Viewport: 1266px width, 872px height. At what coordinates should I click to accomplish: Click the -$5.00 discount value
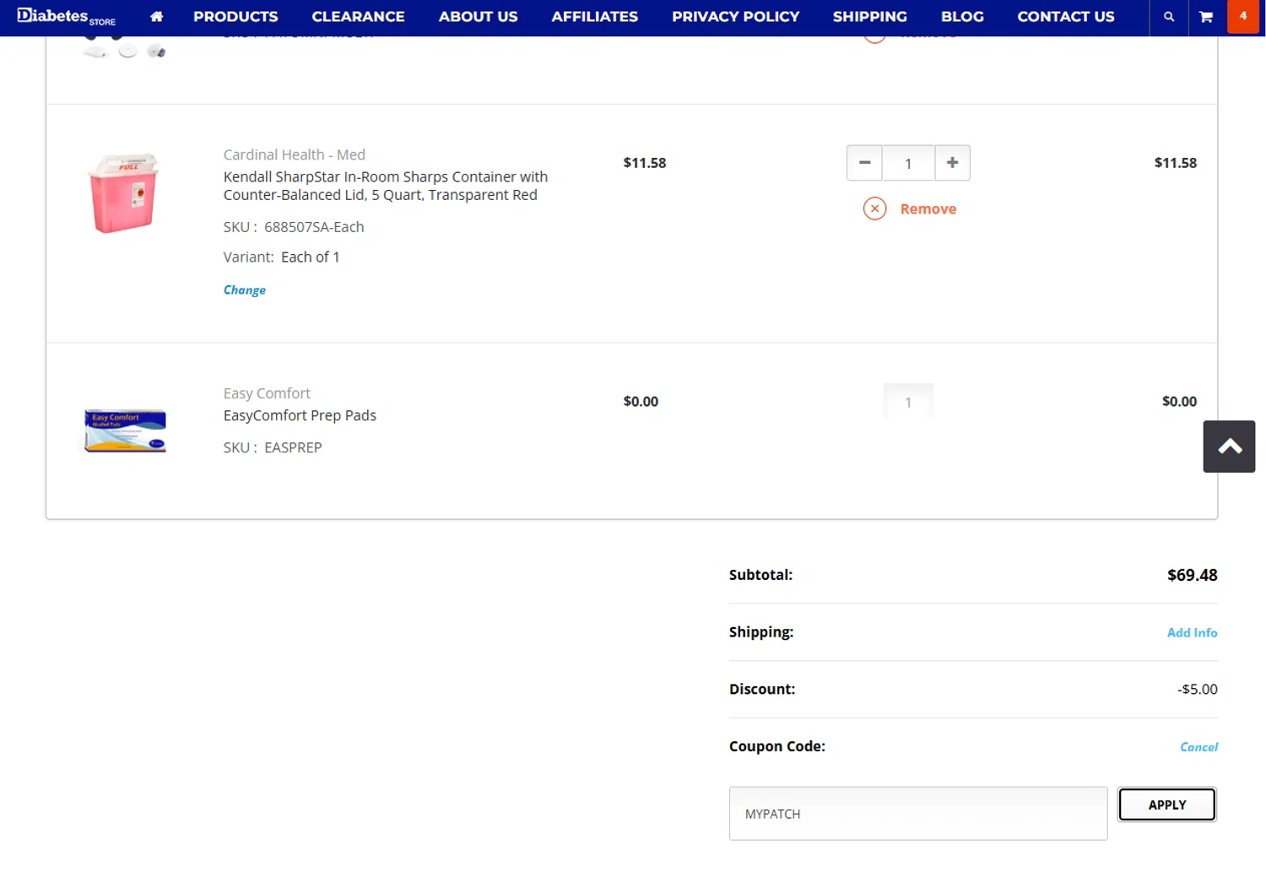(1197, 689)
